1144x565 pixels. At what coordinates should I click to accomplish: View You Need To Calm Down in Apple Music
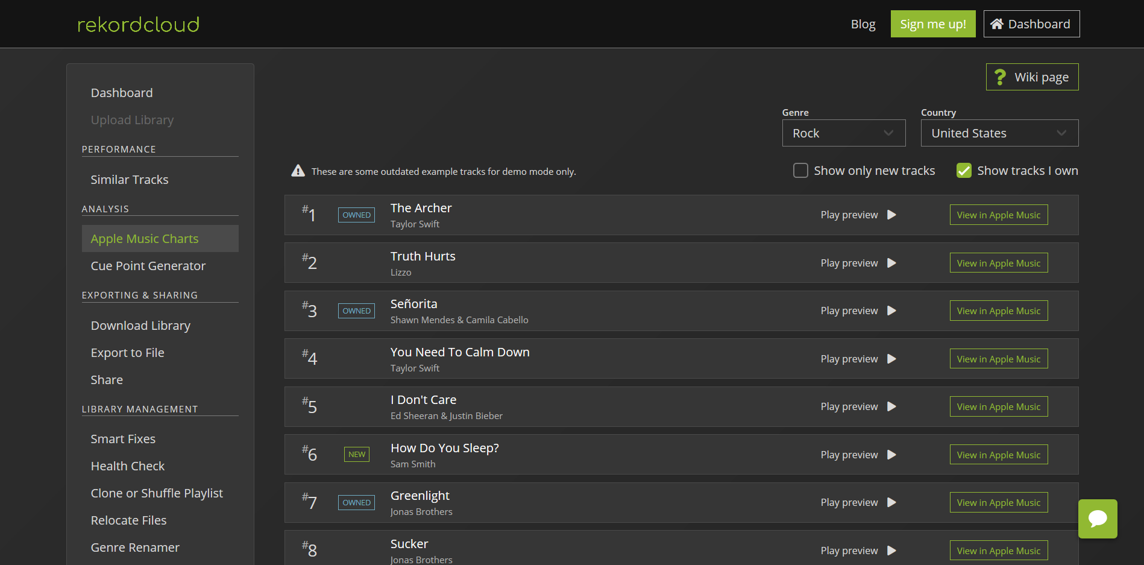998,359
